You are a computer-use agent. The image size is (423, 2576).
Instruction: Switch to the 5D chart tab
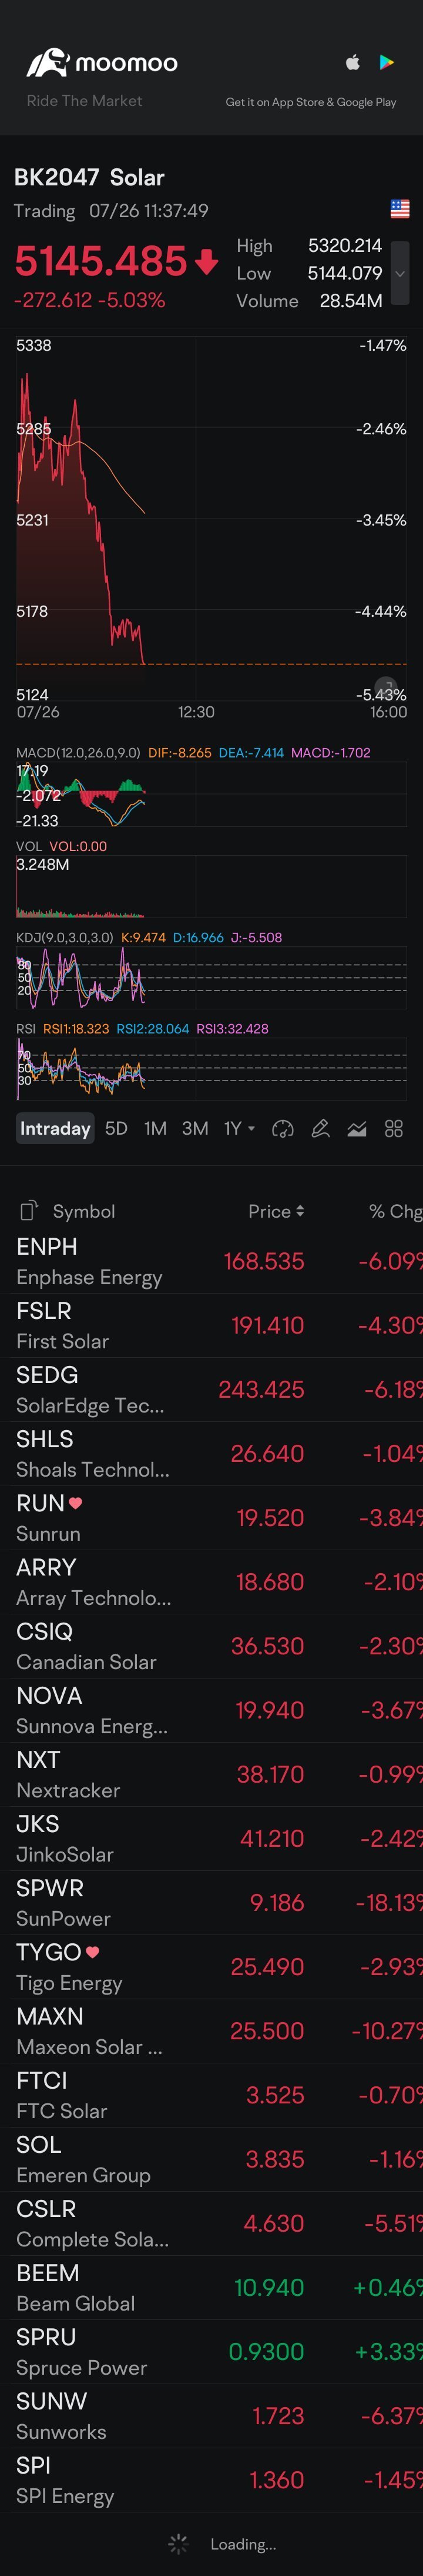[116, 1129]
